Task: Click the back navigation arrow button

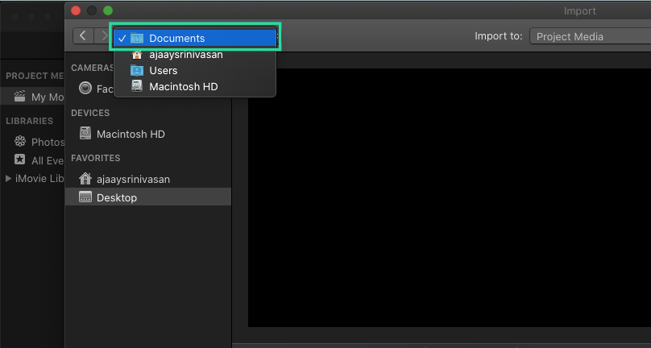Action: (x=83, y=36)
